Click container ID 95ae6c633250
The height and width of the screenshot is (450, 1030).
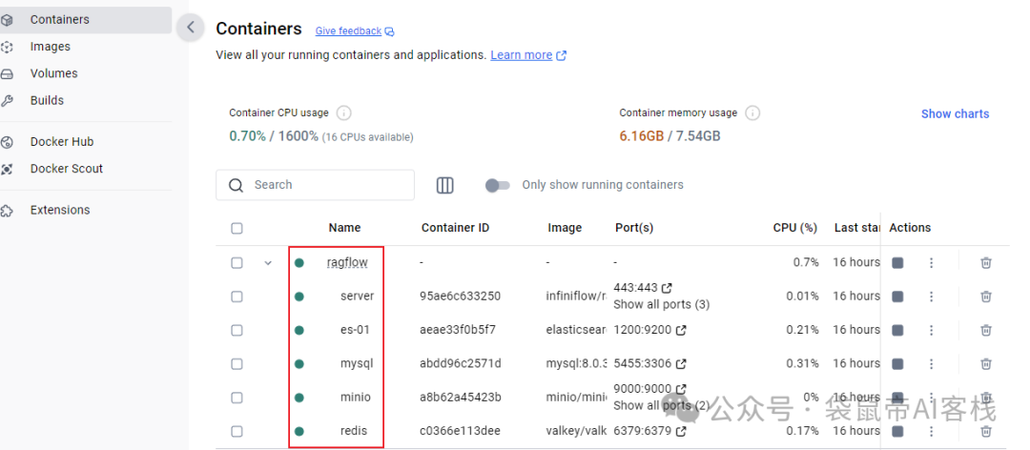460,297
